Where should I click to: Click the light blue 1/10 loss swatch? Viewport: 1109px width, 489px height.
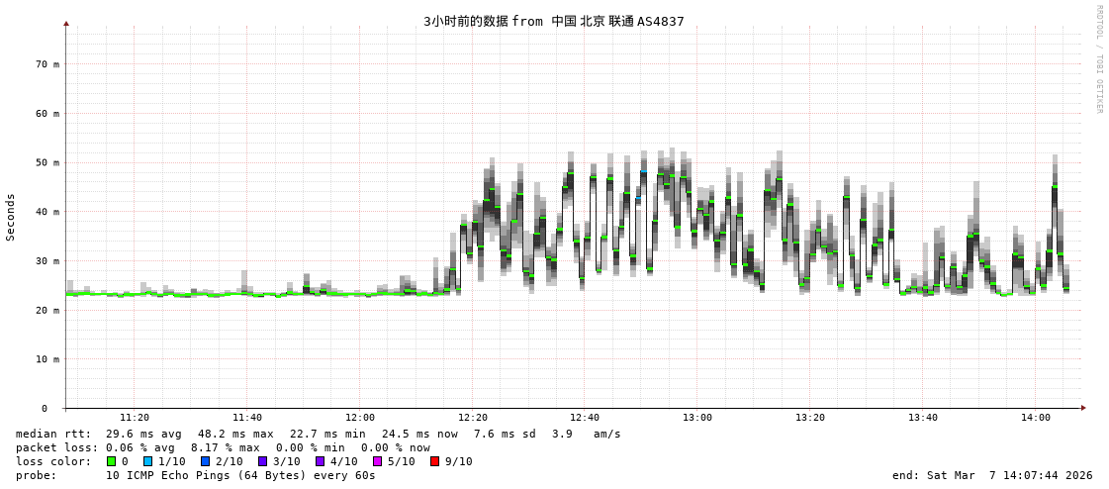coord(147,461)
